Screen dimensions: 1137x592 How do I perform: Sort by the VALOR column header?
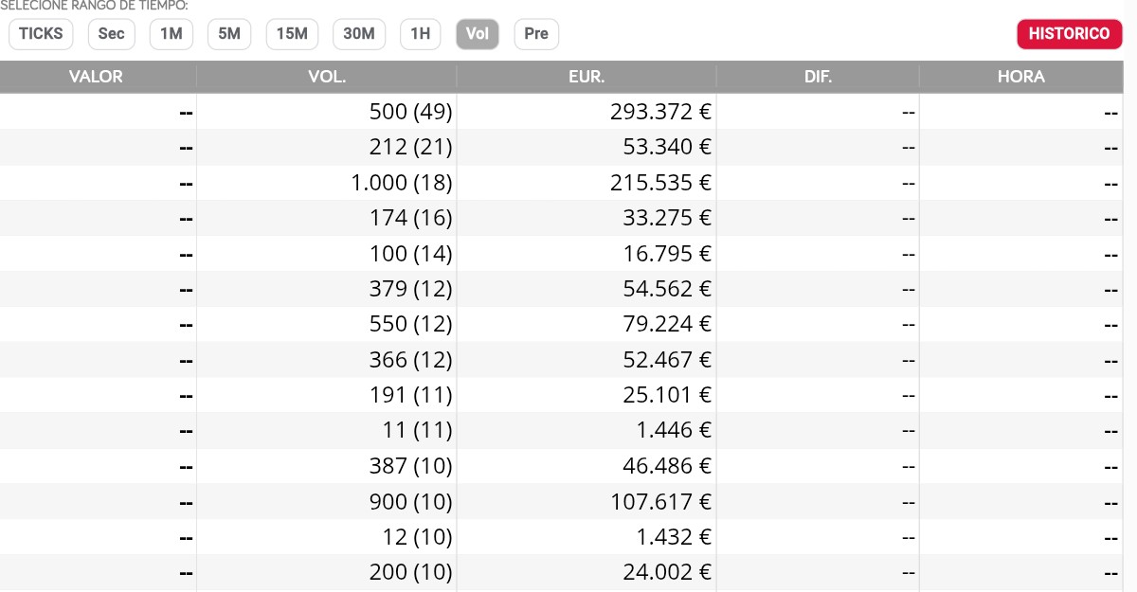point(97,77)
